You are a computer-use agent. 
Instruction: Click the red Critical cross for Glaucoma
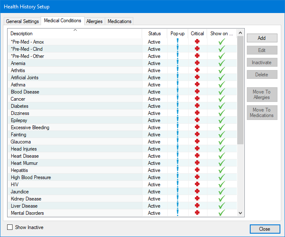point(197,142)
